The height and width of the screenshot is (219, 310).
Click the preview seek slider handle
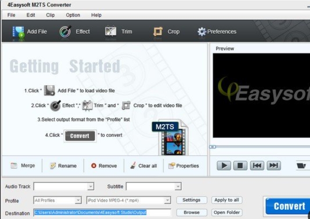click(x=213, y=147)
